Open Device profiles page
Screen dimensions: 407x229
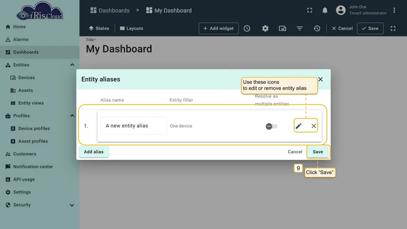tap(40, 129)
